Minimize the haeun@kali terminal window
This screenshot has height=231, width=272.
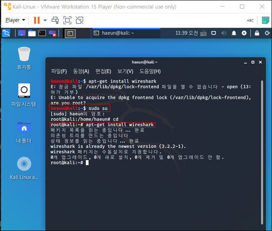point(245,62)
